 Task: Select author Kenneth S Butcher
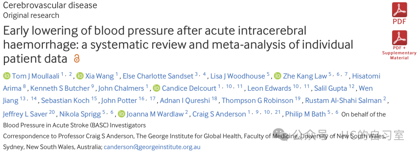pyautogui.click(x=60, y=88)
